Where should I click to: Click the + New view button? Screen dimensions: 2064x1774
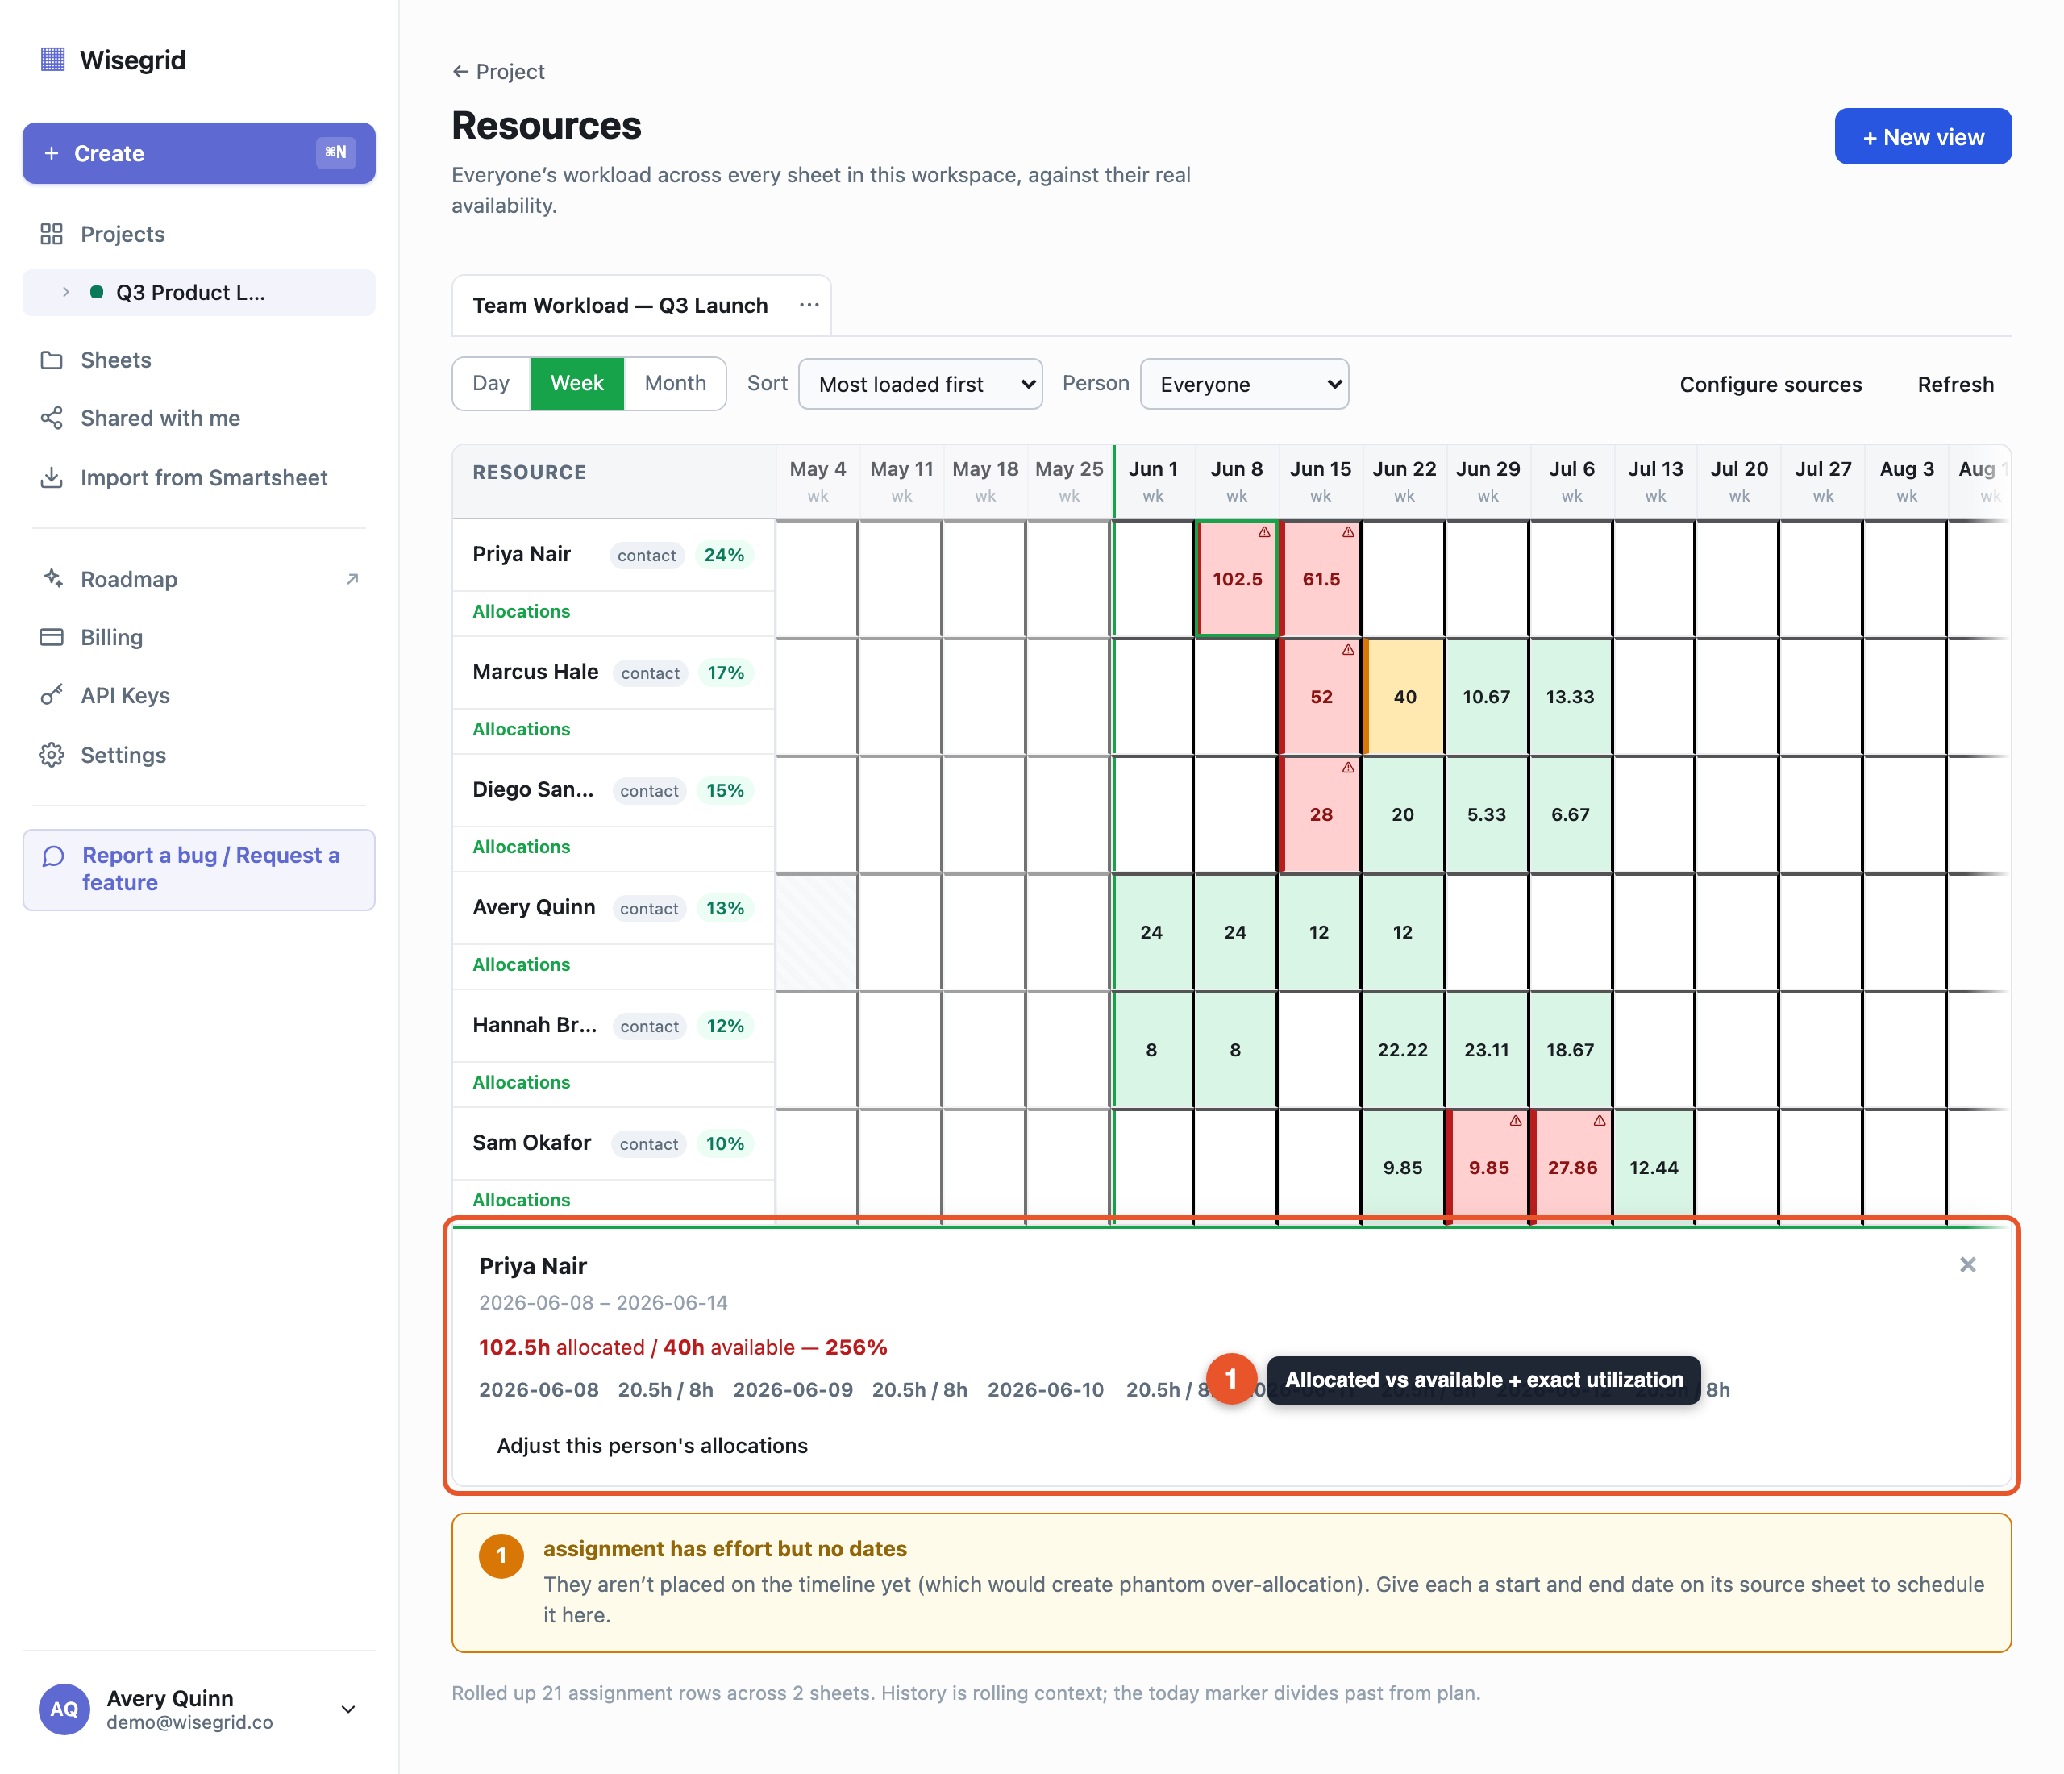1923,136
